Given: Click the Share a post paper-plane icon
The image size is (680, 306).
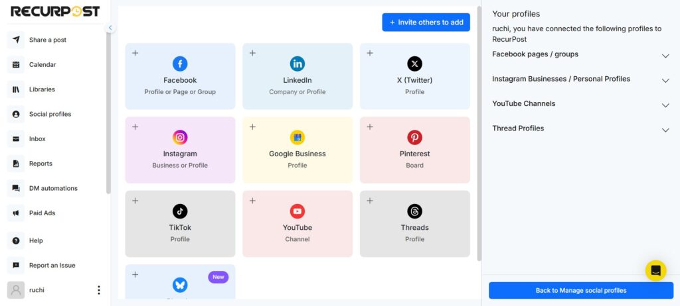Looking at the screenshot, I should pos(16,40).
